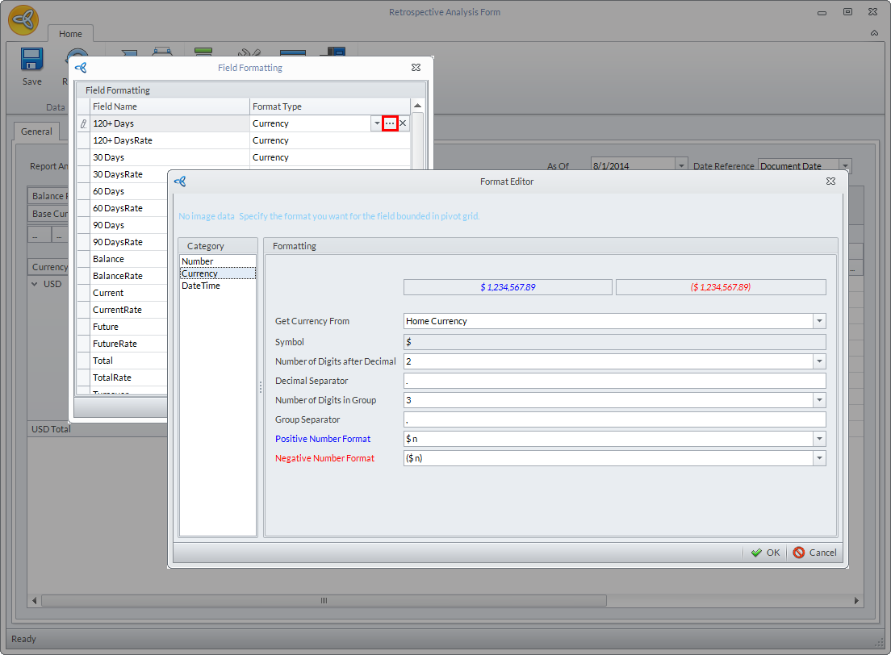The image size is (891, 655).
Task: Select Number in the Category list
Action: click(x=198, y=261)
